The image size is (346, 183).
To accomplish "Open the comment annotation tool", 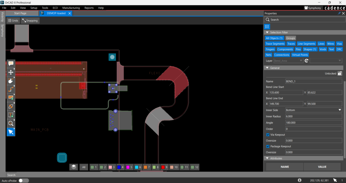I will (x=11, y=64).
